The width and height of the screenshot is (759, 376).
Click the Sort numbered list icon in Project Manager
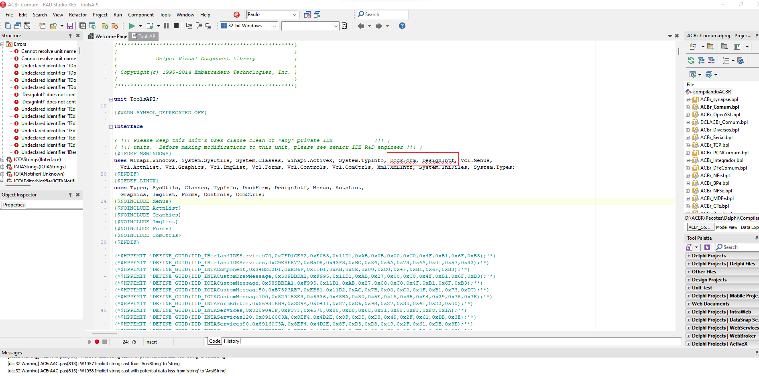tap(726, 61)
